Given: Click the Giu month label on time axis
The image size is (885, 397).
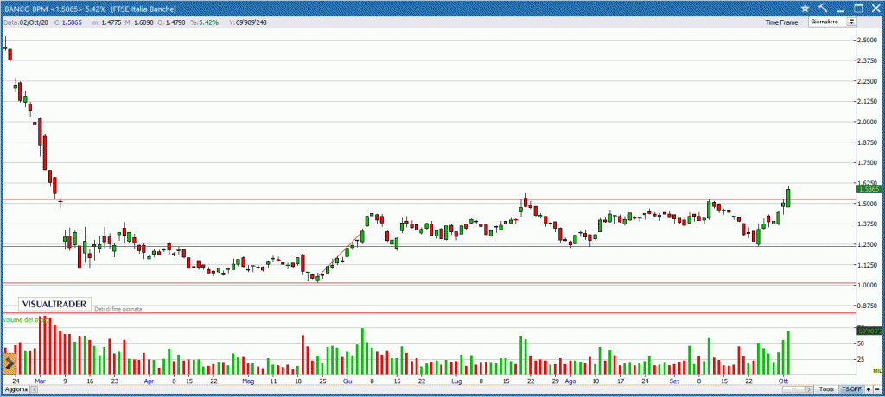Looking at the screenshot, I should [x=347, y=381].
